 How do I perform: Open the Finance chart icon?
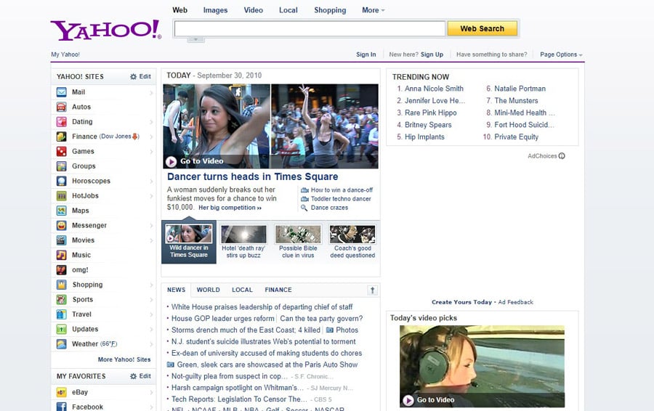click(62, 137)
